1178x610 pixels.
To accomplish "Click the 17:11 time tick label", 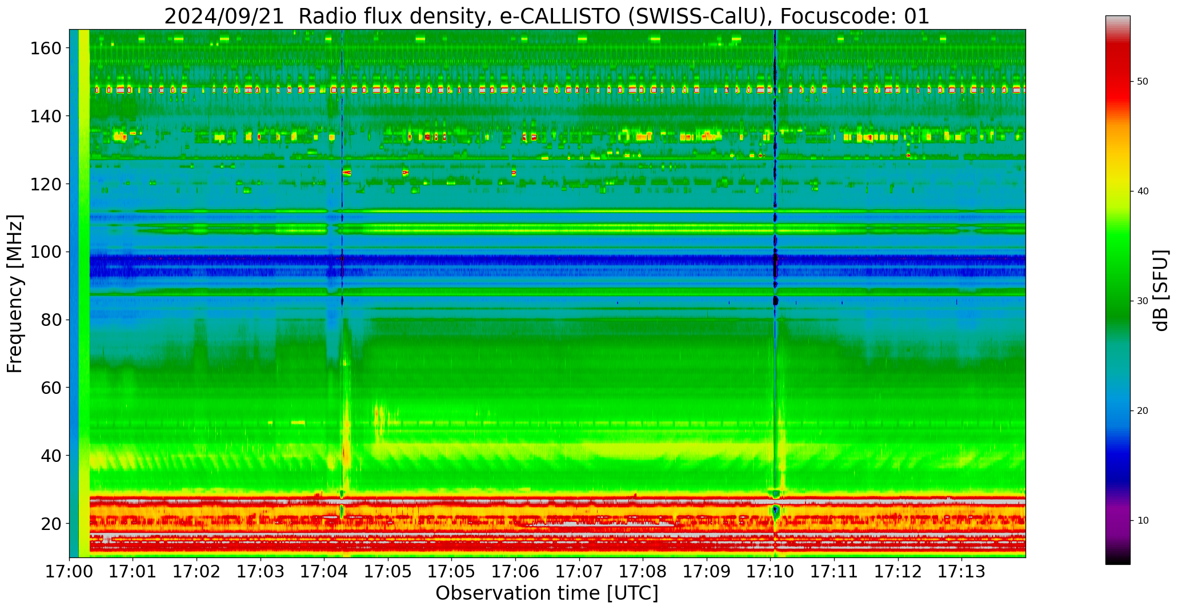I will tap(834, 571).
